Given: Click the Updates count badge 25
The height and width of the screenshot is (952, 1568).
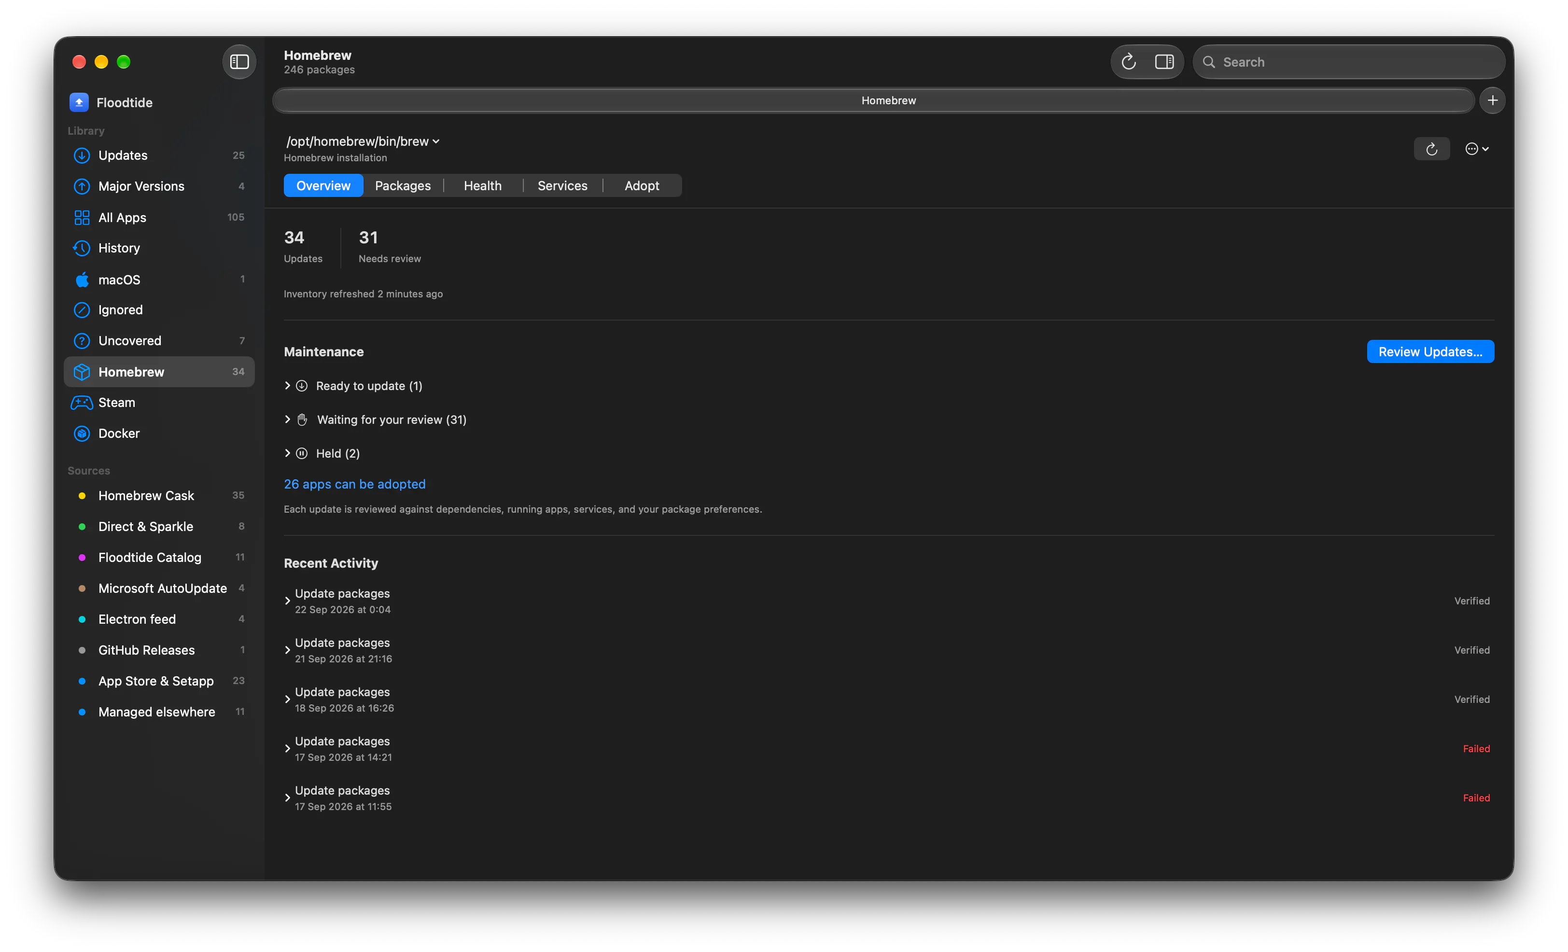Looking at the screenshot, I should 238,155.
